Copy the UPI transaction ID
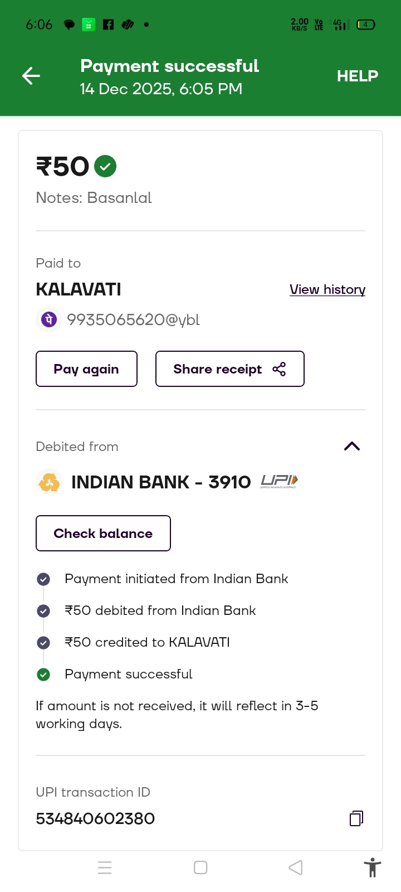 point(356,818)
